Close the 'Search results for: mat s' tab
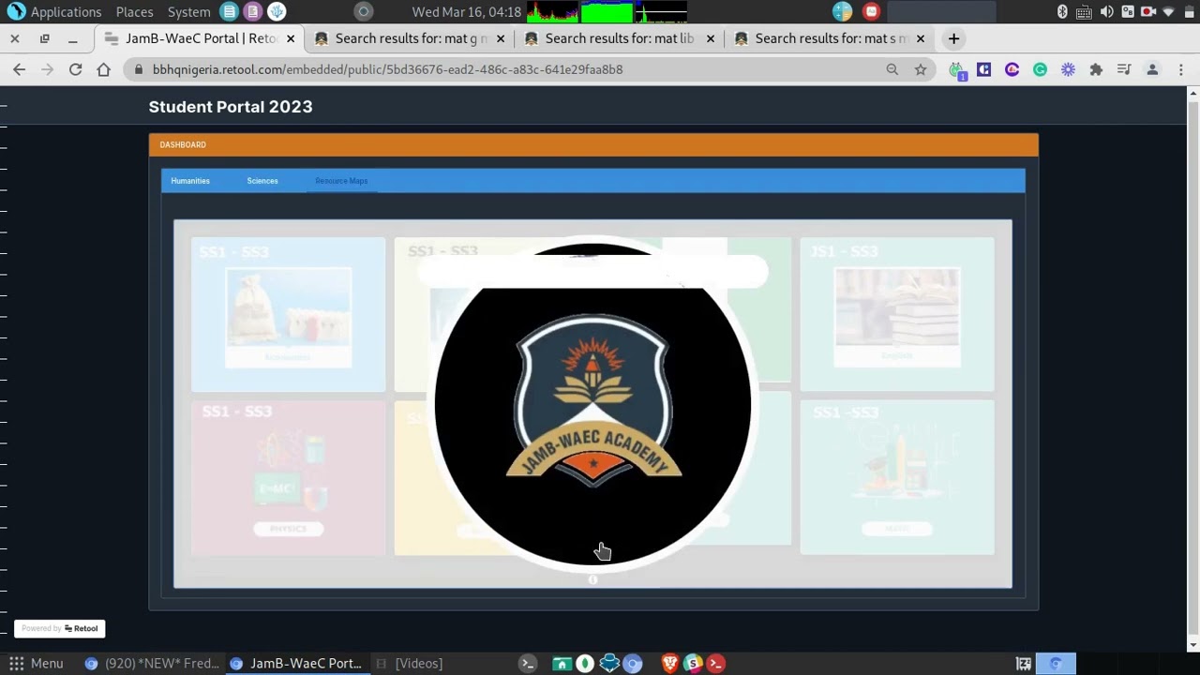Image resolution: width=1200 pixels, height=675 pixels. [921, 38]
